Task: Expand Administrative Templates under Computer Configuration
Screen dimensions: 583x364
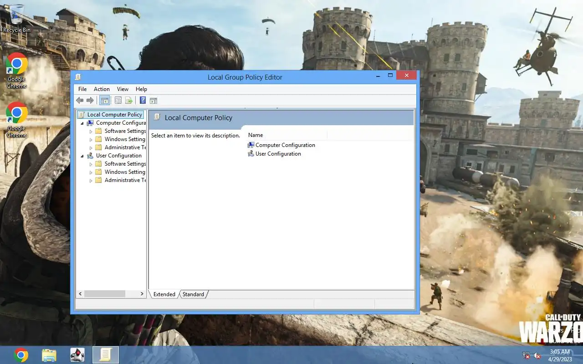Action: 91,147
